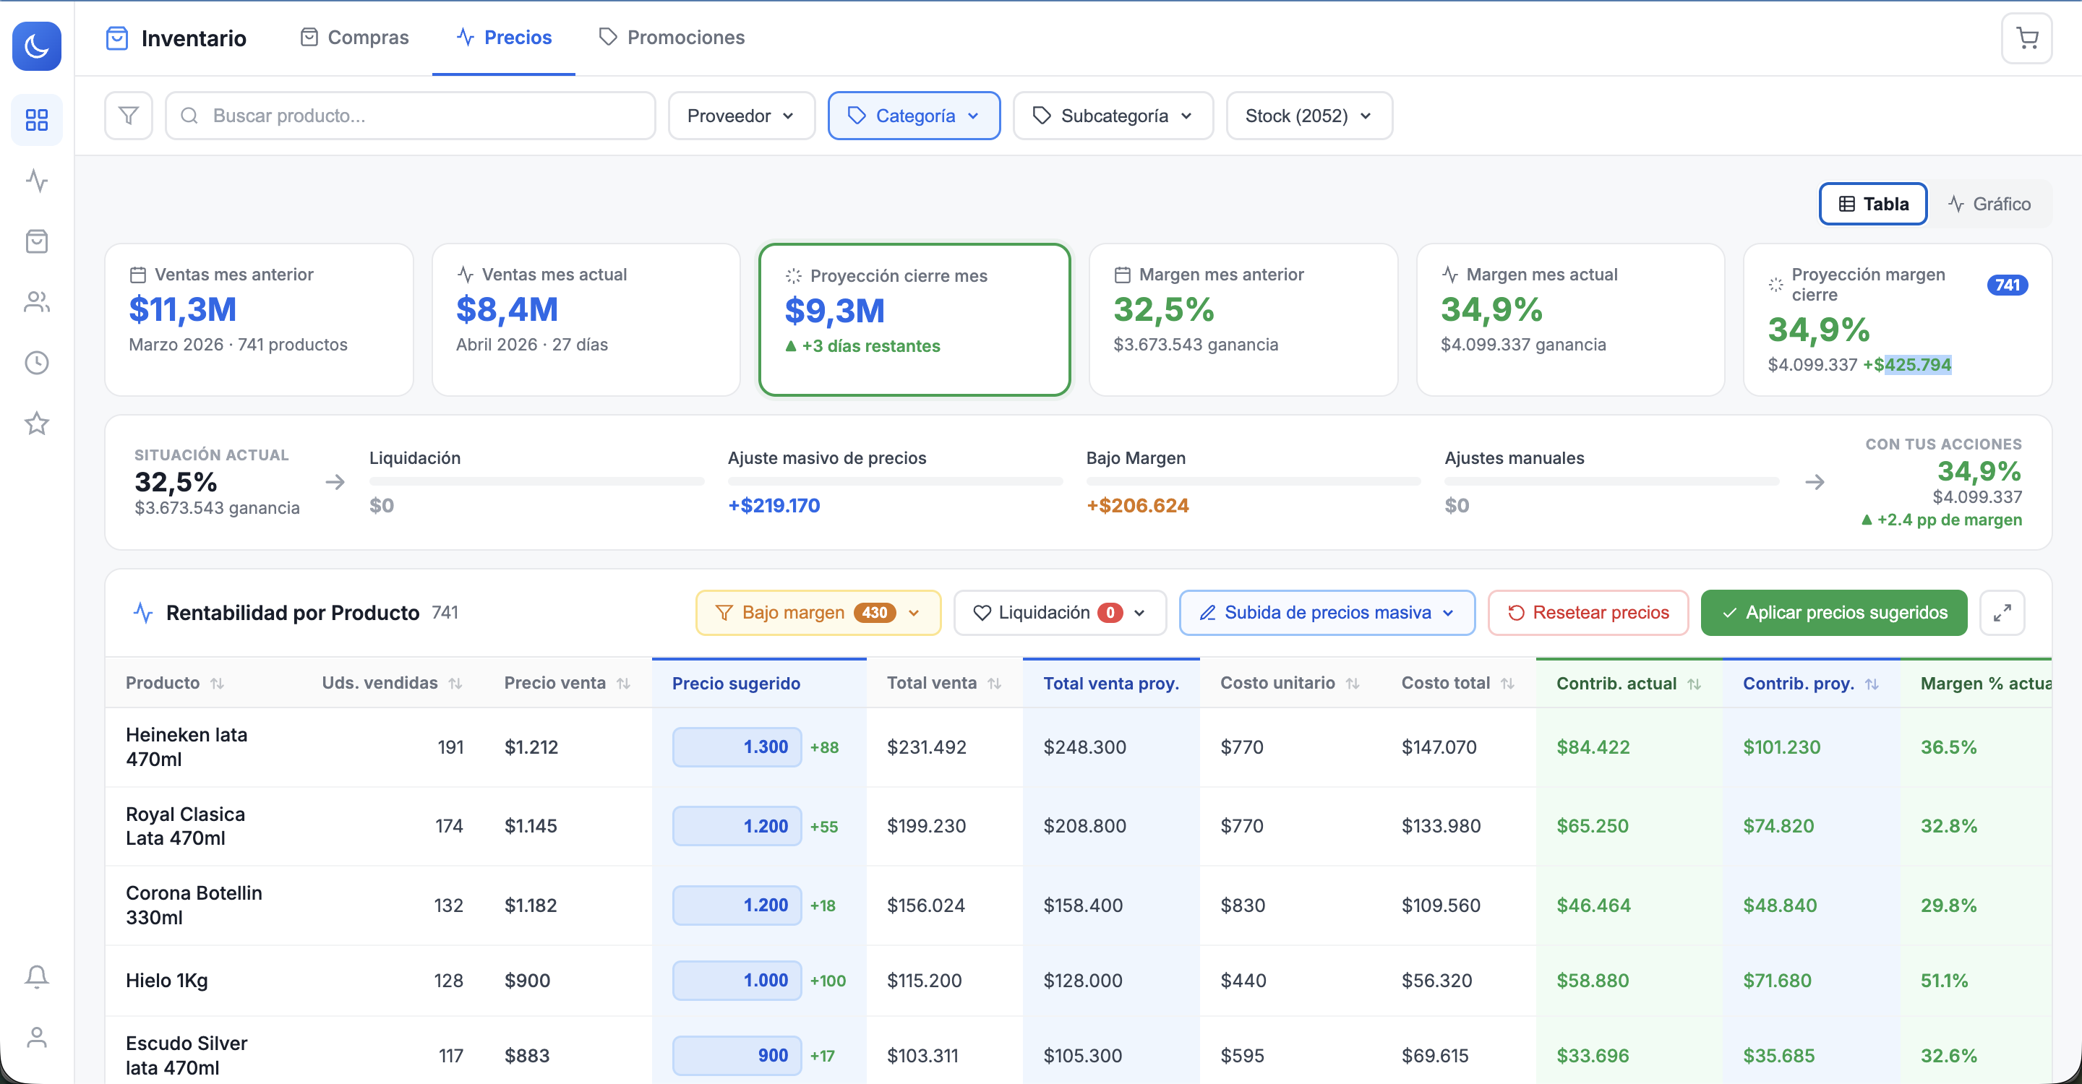The width and height of the screenshot is (2082, 1084).
Task: Switch to Tabla view
Action: pos(1872,204)
